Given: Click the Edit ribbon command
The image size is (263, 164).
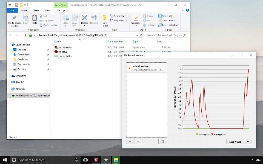Looking at the screenshot, I should 147,20.
